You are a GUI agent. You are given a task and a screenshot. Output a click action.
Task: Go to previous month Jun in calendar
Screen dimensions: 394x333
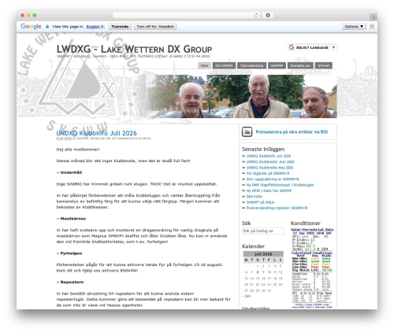coord(247,296)
